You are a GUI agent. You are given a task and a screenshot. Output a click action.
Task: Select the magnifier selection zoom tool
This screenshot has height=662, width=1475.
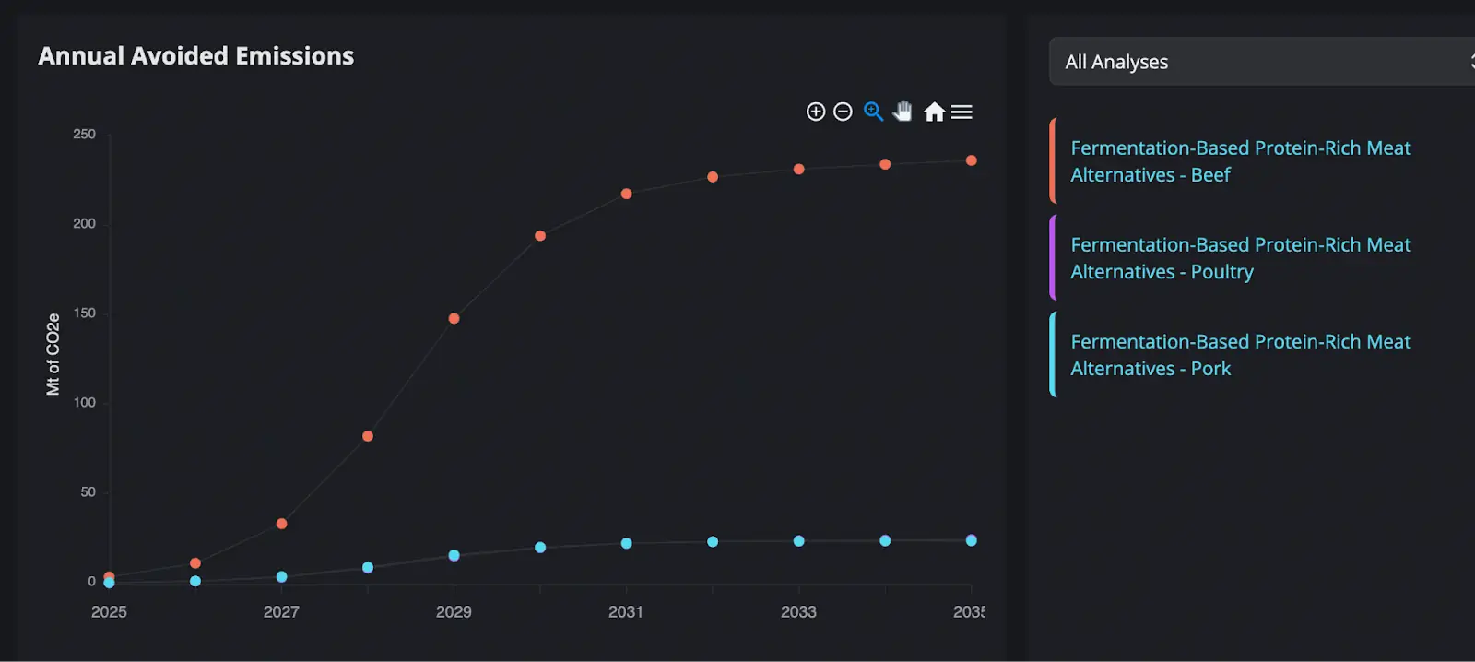pos(873,112)
